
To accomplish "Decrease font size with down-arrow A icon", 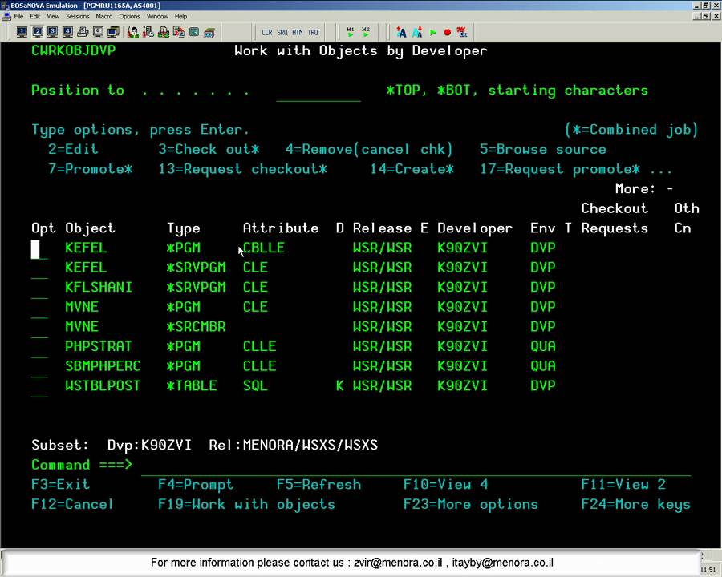I will (x=416, y=32).
